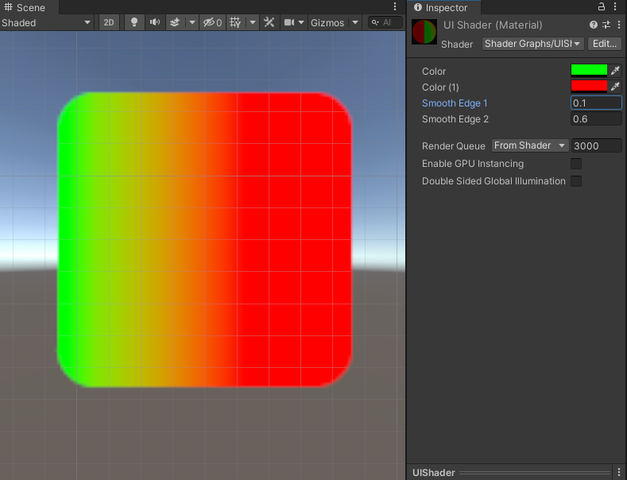
Task: Open the grid settings dropdown arrow
Action: point(253,23)
